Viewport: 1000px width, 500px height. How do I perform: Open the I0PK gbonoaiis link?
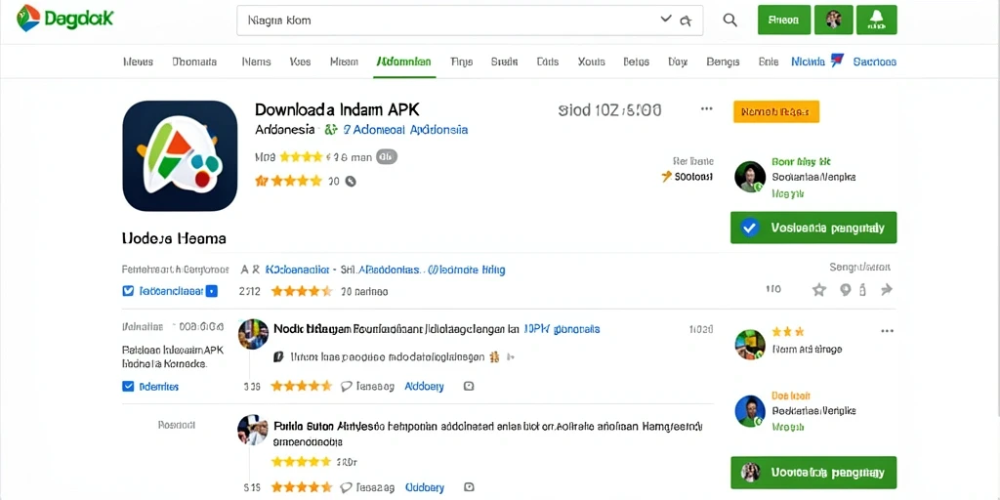coord(562,329)
